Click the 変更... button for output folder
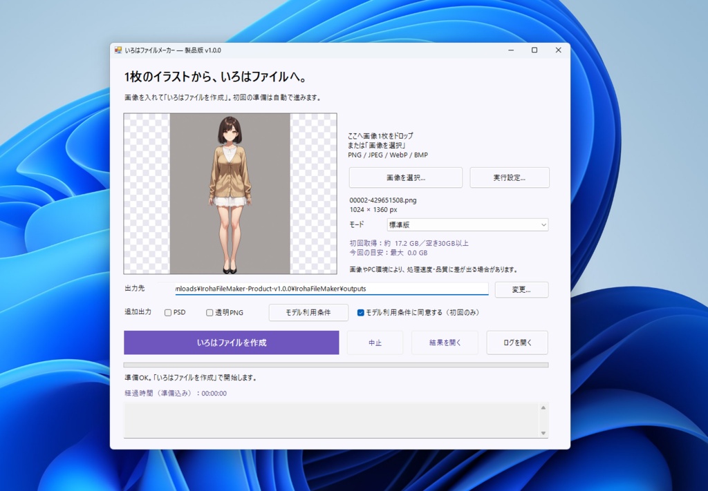Viewport: 708px width, 491px height. point(521,289)
